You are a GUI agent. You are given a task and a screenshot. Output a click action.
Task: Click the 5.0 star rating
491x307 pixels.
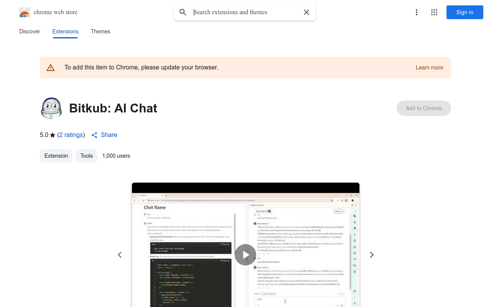(x=48, y=135)
